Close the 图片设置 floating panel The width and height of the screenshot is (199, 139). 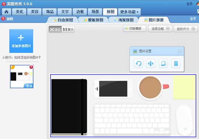179,51
